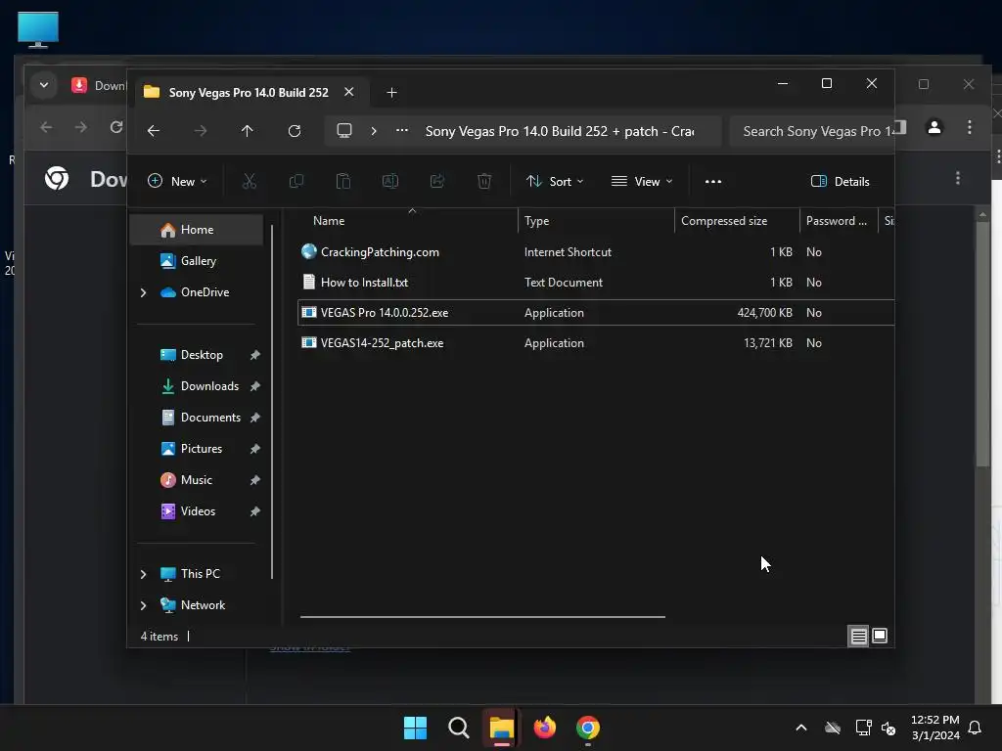Open Videos in navigation pane
The image size is (1002, 751).
point(197,511)
